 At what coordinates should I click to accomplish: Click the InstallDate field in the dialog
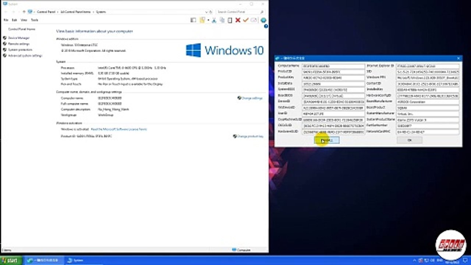333,84
